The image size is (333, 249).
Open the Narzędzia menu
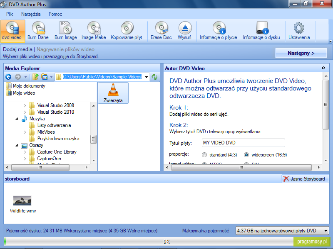coord(31,14)
